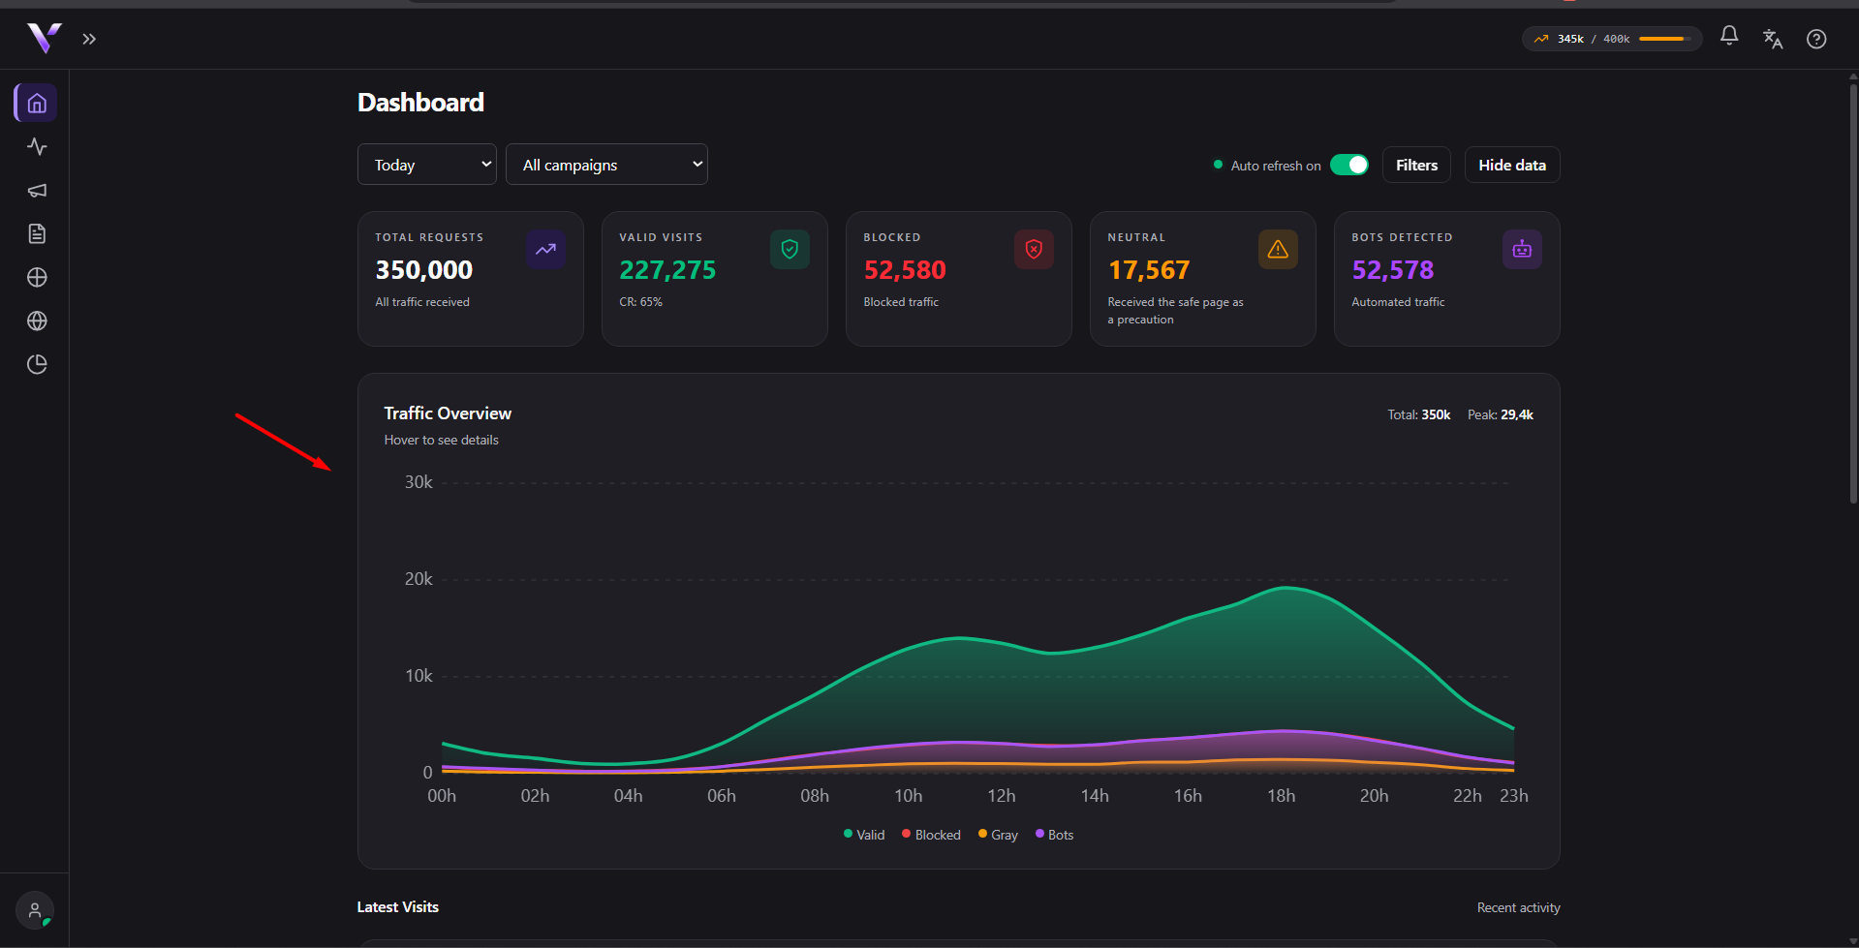1859x948 pixels.
Task: Open the activity pulse sidebar icon
Action: click(37, 146)
